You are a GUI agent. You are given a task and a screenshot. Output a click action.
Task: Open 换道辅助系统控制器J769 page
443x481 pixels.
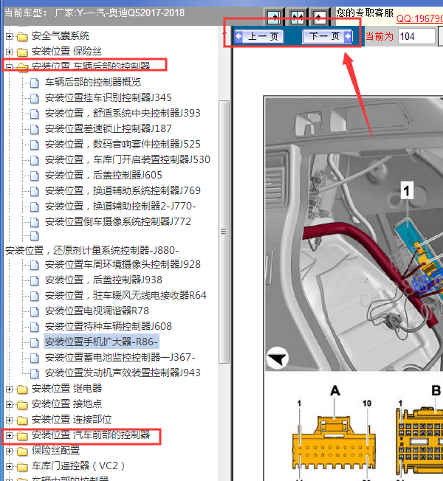tap(123, 190)
